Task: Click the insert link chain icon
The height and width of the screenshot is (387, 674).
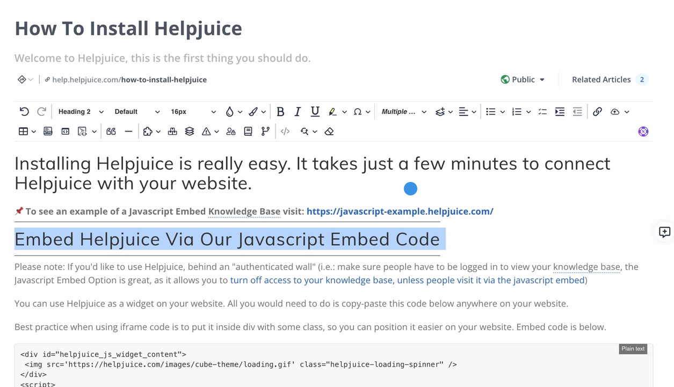Action: pos(597,112)
